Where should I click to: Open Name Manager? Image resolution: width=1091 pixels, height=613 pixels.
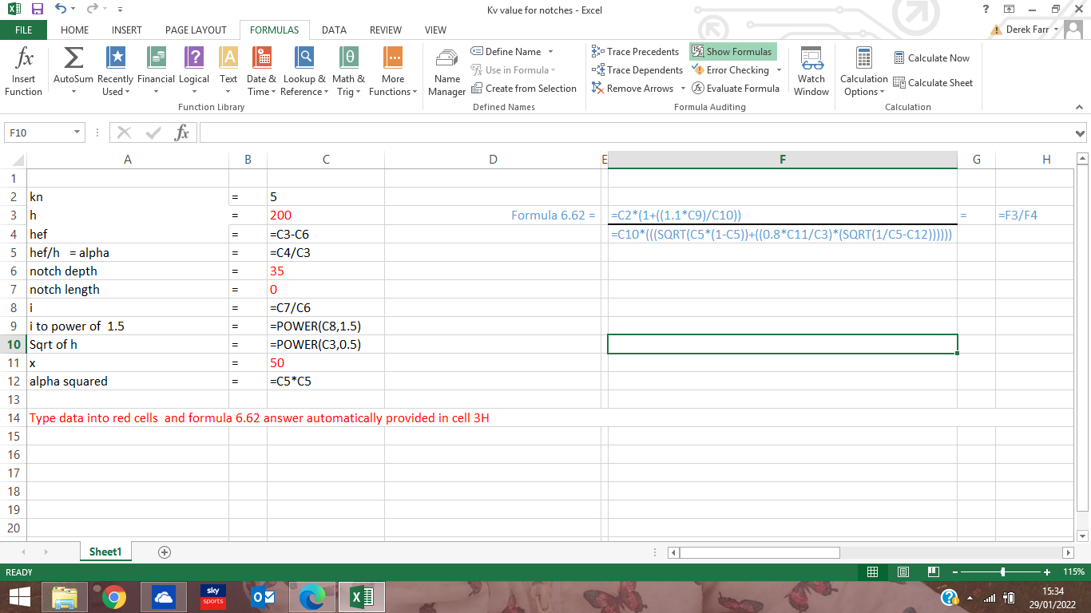(x=447, y=71)
